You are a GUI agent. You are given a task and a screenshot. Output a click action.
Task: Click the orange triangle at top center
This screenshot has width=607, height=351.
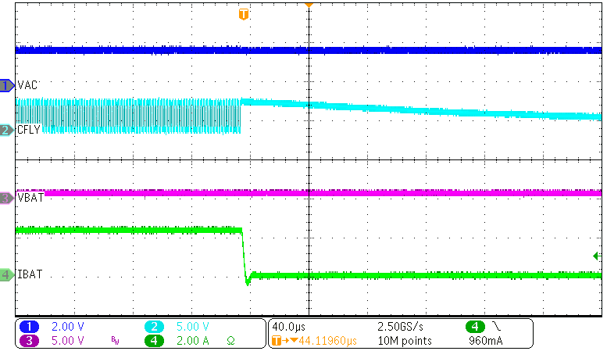tap(309, 5)
